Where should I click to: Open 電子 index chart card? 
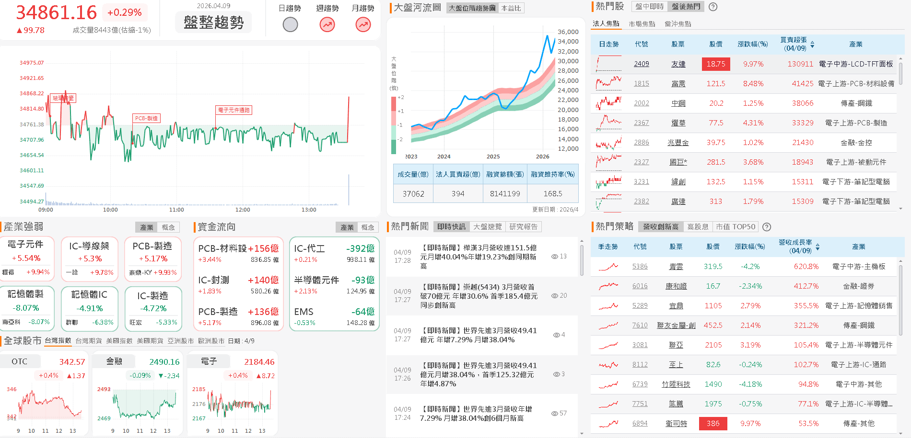click(233, 394)
